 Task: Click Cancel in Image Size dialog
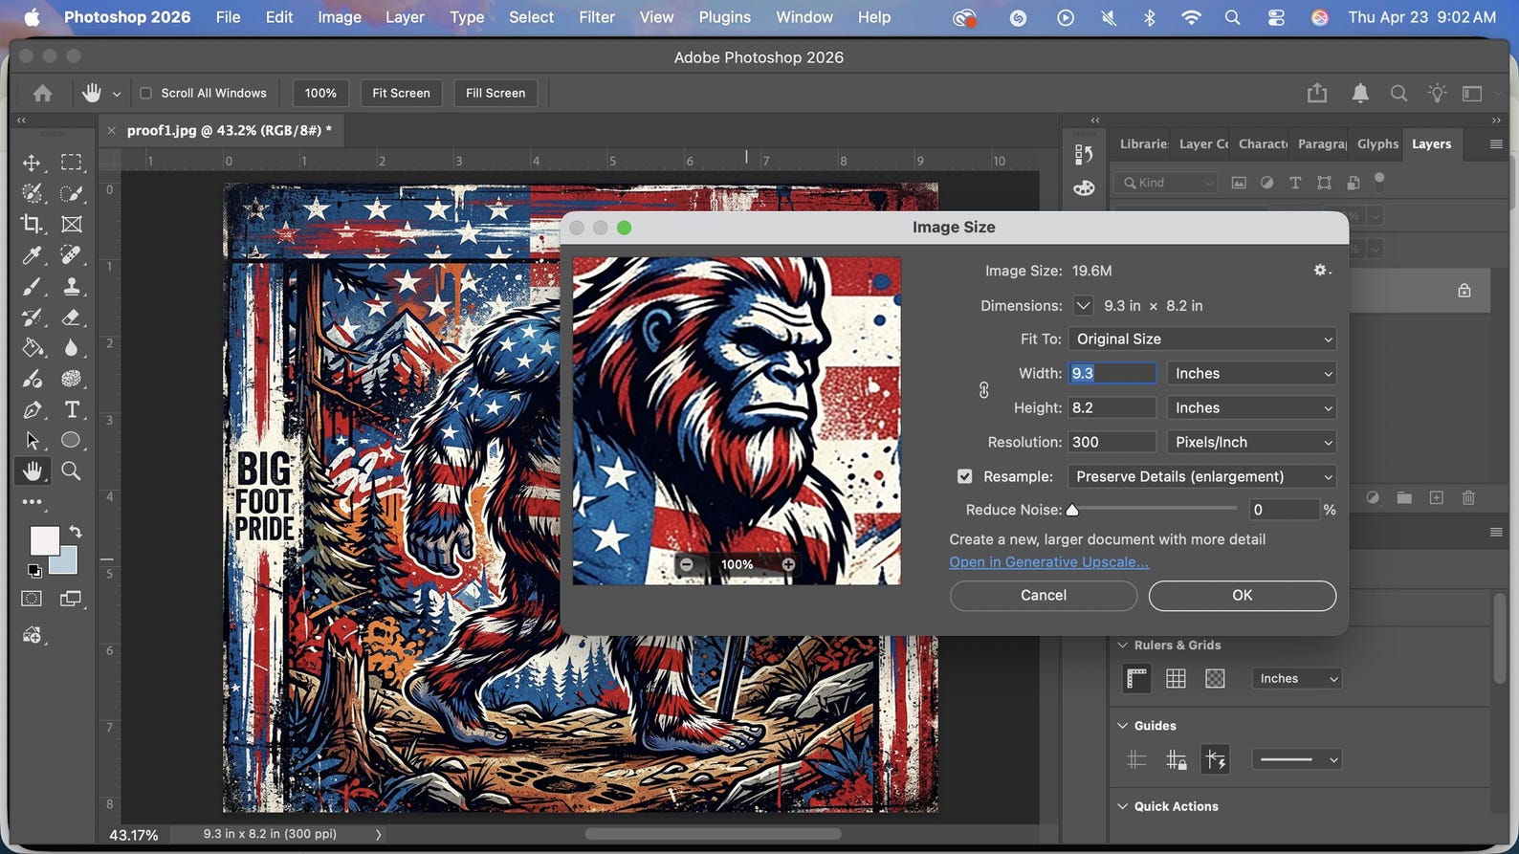1043,595
